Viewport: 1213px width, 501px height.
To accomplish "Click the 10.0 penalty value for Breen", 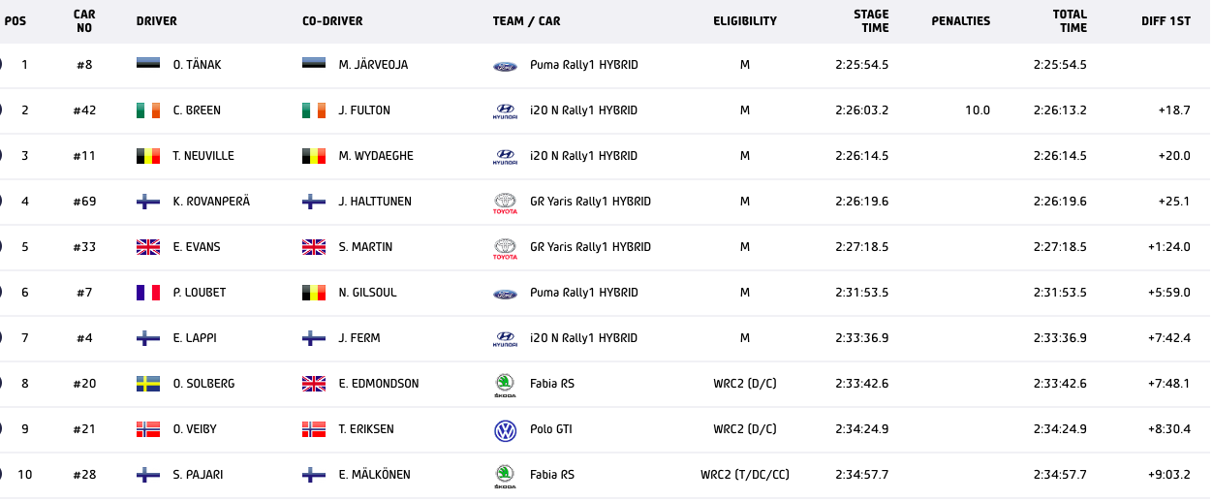I will pos(977,110).
